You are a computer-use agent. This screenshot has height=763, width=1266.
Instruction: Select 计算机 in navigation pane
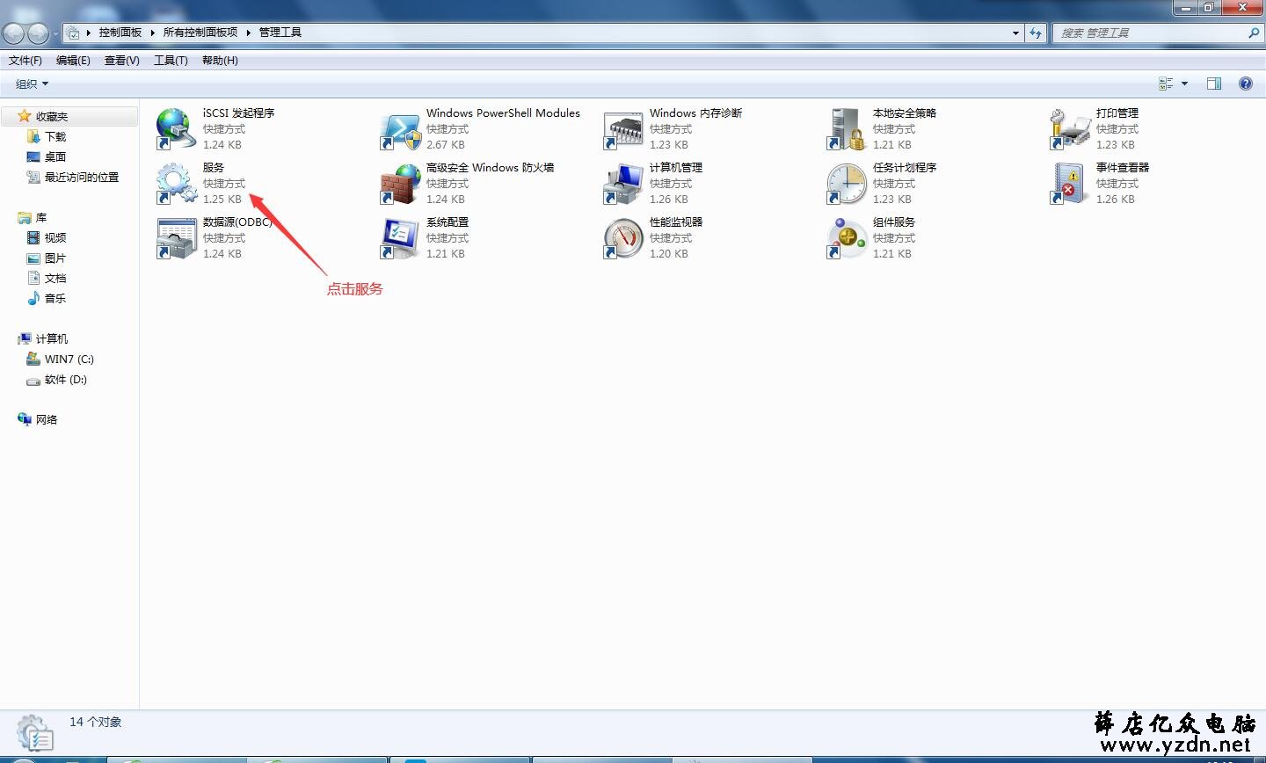(x=52, y=338)
